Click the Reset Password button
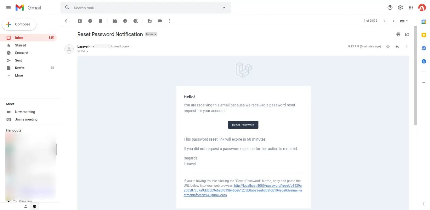Viewport: 430px width, 210px height. (x=243, y=125)
